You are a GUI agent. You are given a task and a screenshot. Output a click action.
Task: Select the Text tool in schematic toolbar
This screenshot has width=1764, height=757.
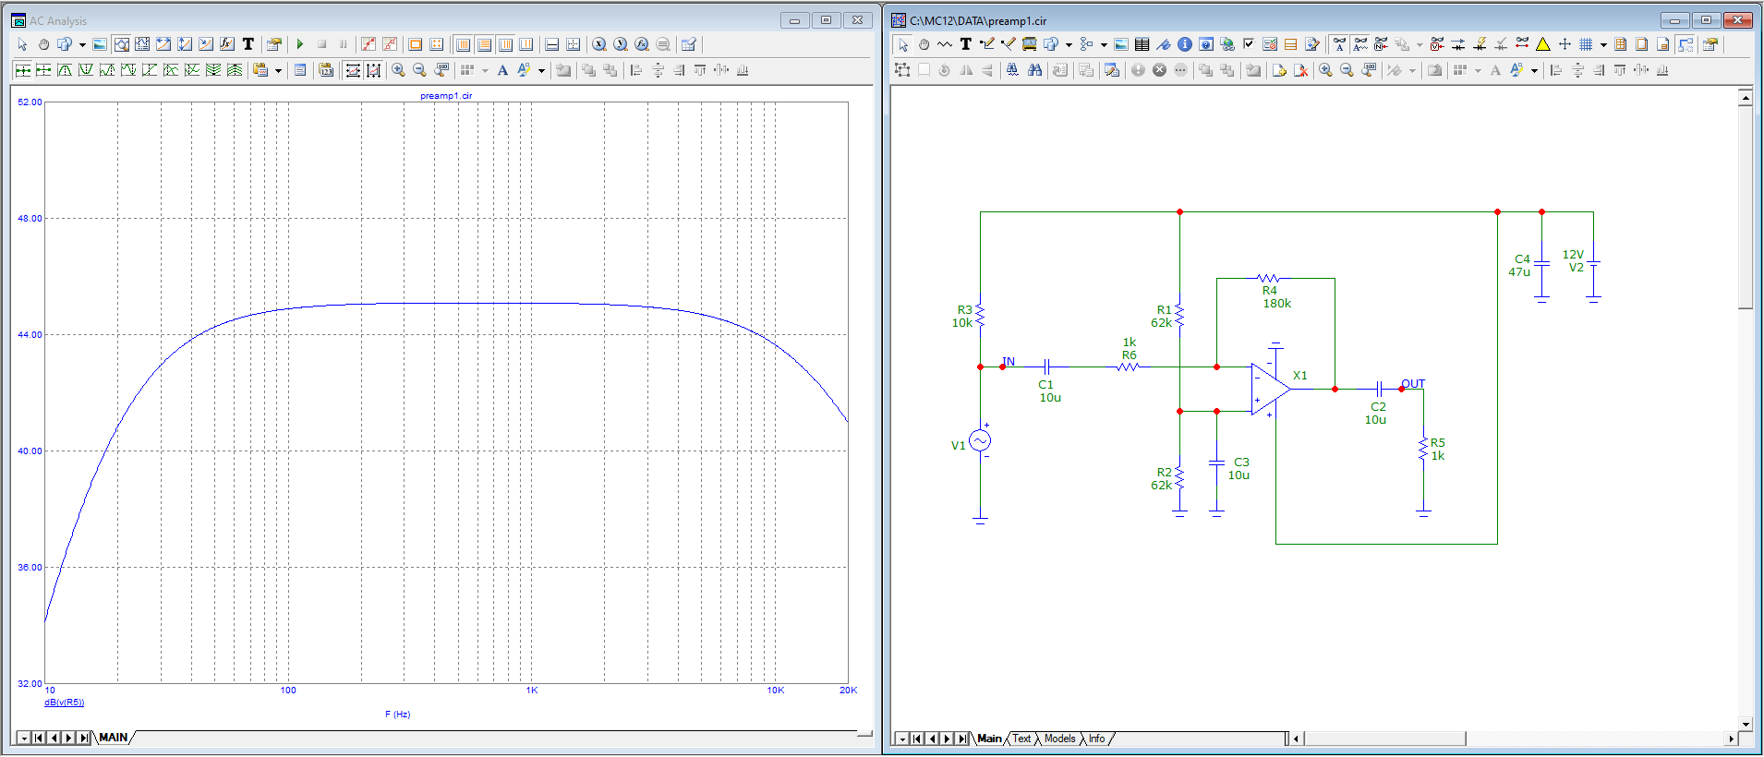[965, 44]
